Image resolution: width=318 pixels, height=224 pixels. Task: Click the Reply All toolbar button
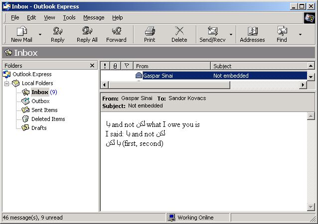click(x=87, y=34)
